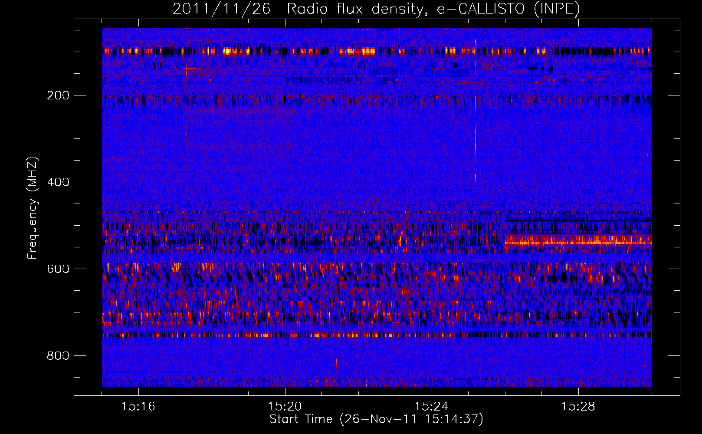
Task: Click the 800 frequency tick label
Action: (x=58, y=356)
